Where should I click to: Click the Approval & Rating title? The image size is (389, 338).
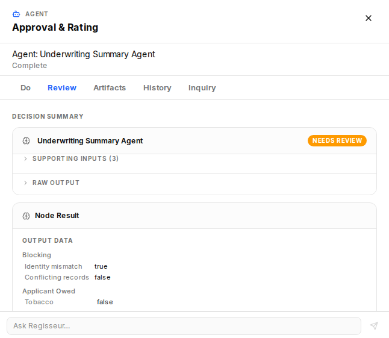click(x=55, y=27)
